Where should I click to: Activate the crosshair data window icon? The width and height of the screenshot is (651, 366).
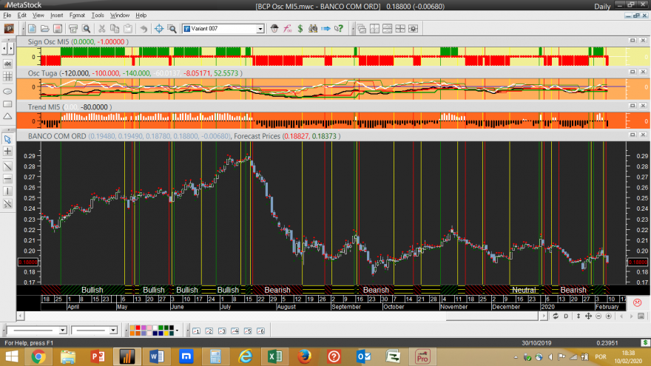coord(158,29)
